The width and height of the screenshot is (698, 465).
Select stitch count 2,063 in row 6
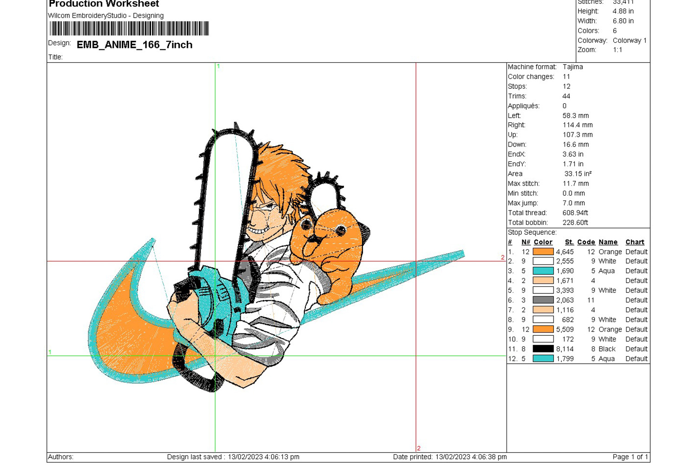point(565,300)
